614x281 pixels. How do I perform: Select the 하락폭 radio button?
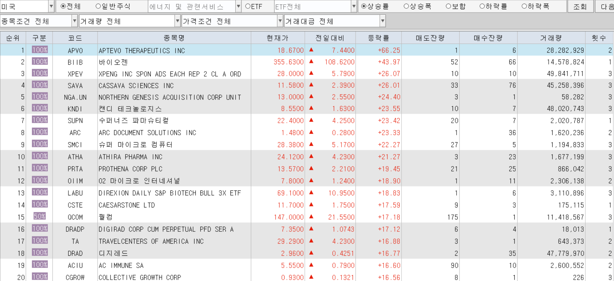pos(524,6)
